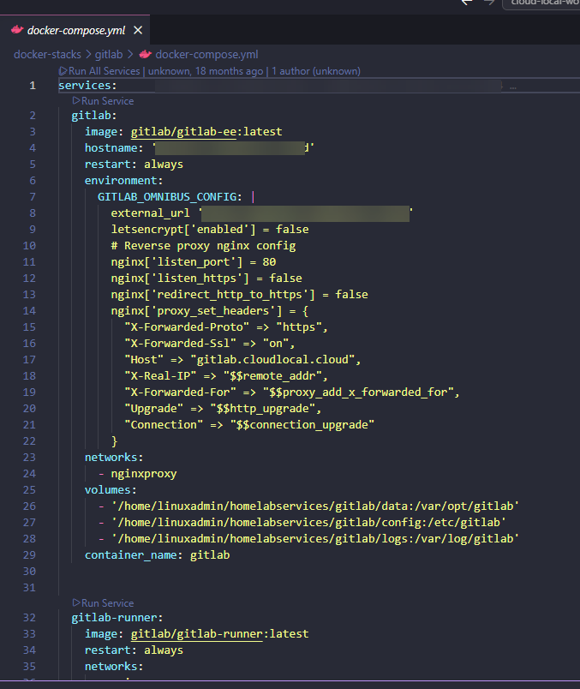580x689 pixels.
Task: Click 'networks:' key on line 35
Action: click(x=114, y=667)
